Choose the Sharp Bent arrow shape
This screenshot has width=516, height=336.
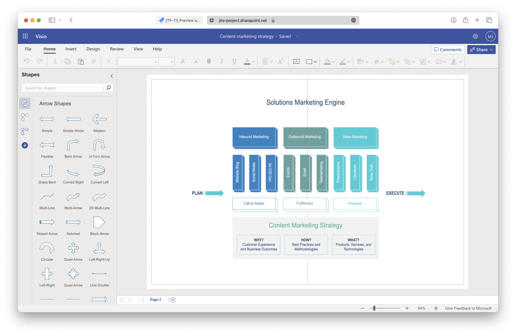pos(47,171)
